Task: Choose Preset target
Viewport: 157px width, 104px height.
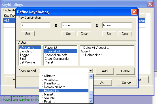Action: coord(60,62)
